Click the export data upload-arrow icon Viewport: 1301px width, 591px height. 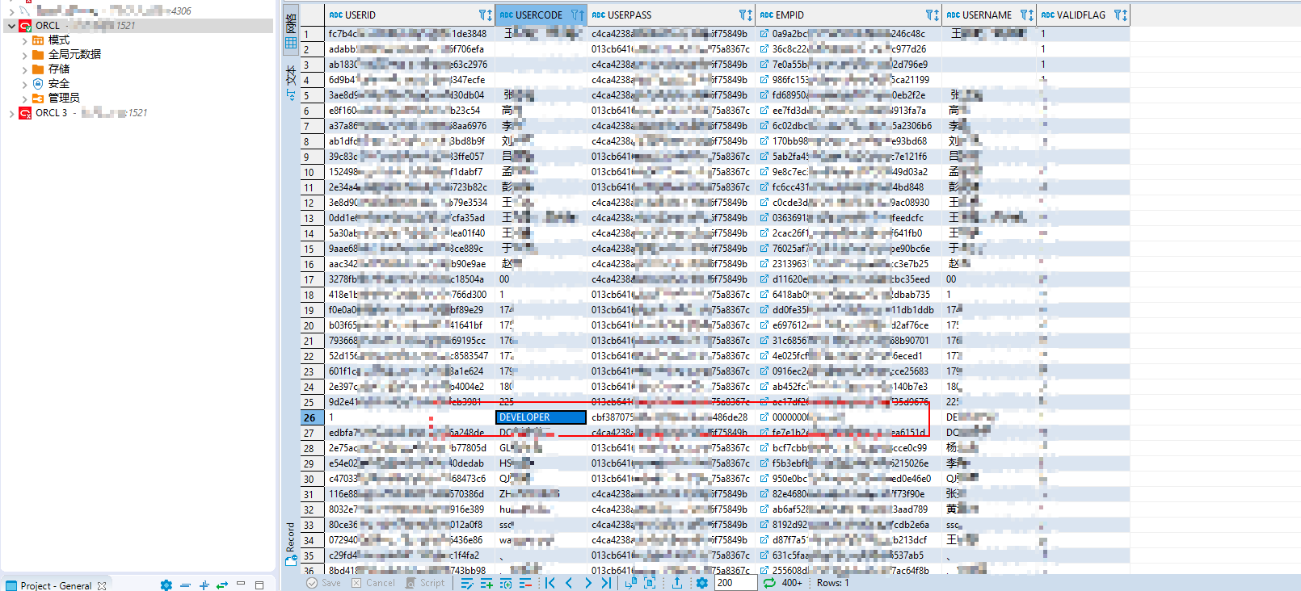(x=677, y=583)
